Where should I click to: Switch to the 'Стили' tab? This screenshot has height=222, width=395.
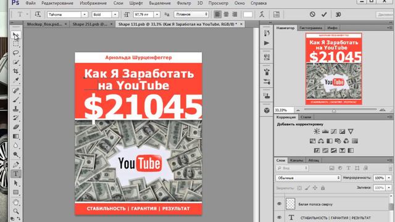pos(306,117)
